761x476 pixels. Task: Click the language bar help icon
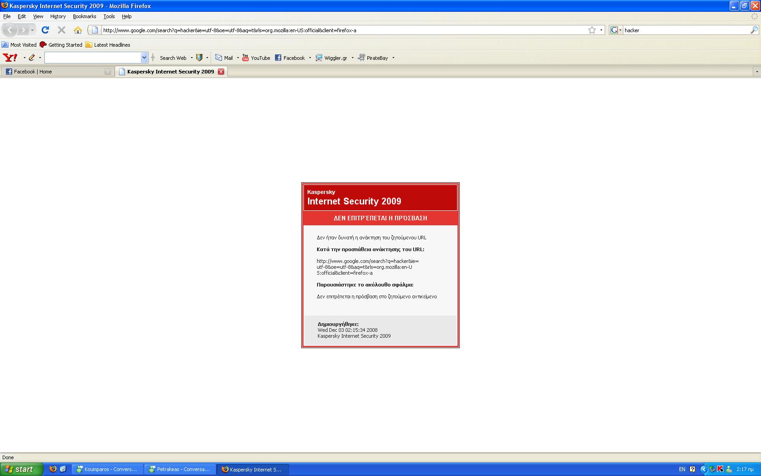tap(692, 469)
